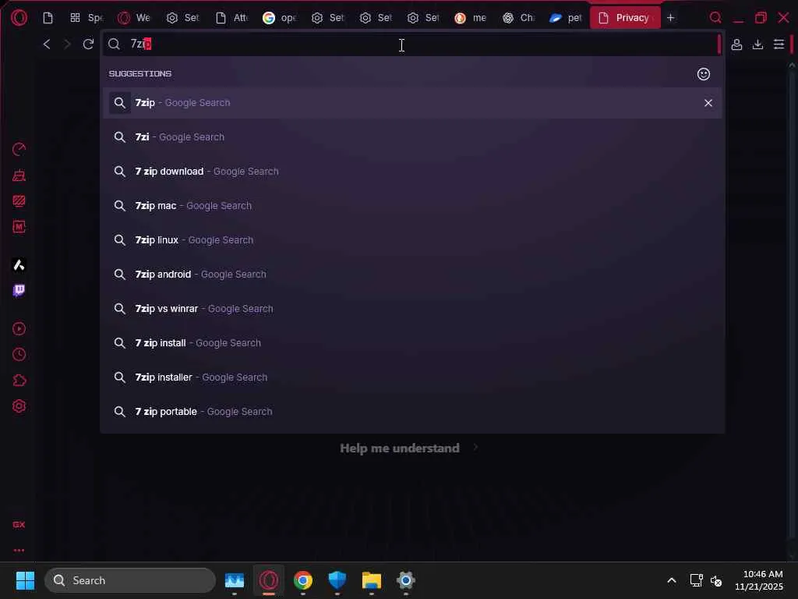
Task: Open the taskbar clock and date
Action: pos(759,580)
